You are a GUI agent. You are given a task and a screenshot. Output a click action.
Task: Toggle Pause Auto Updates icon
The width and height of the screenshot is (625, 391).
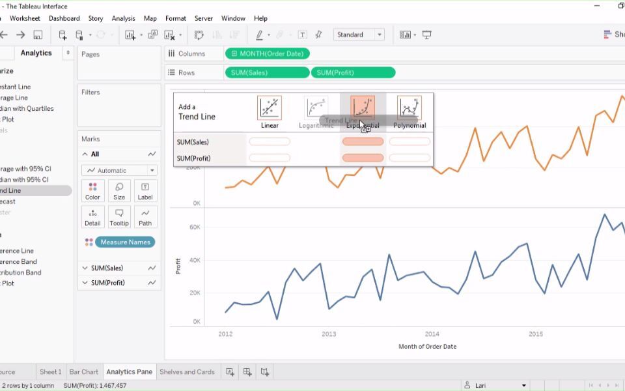[79, 35]
